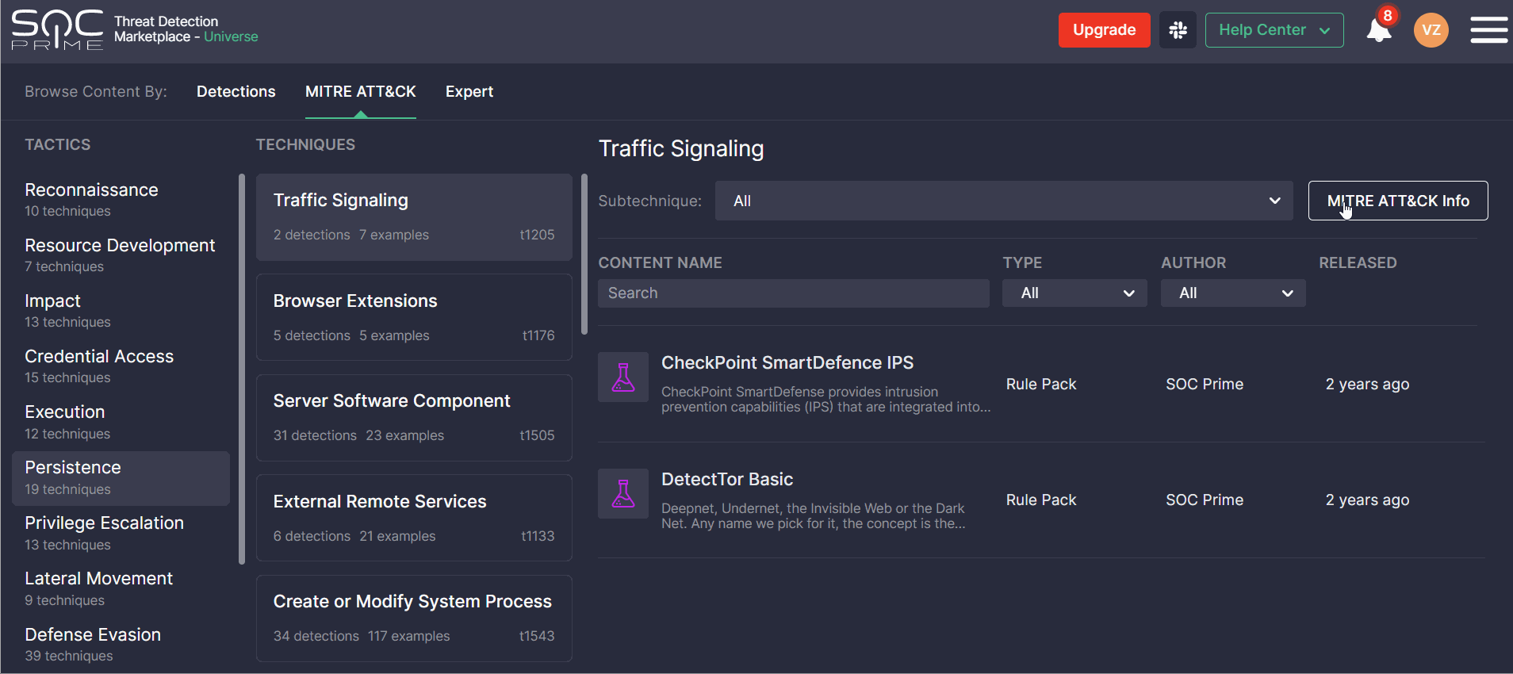Switch to the Detections tab

coord(236,91)
